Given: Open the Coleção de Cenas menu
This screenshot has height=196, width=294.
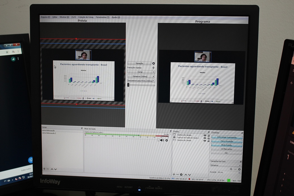Looking at the screenshot, I should point(86,17).
